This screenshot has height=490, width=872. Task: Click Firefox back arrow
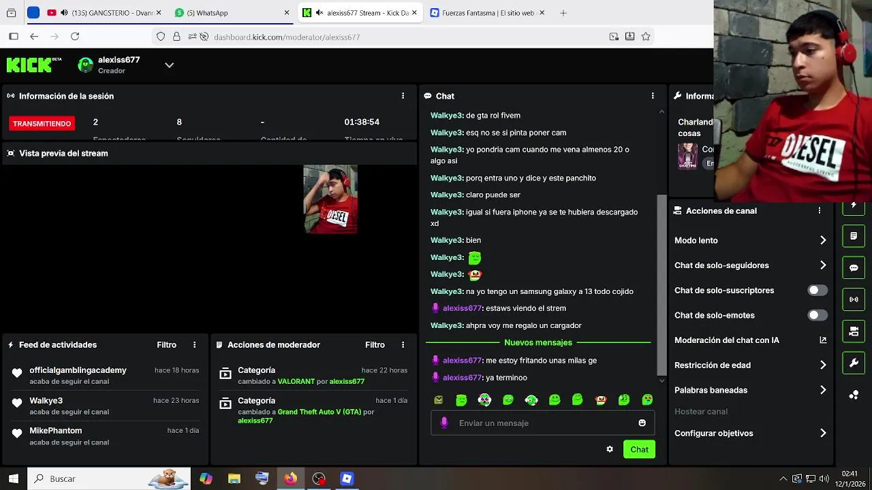34,37
